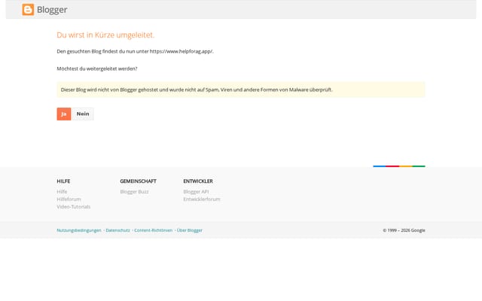Open the Datenschutz link
Image resolution: width=482 pixels, height=301 pixels.
117,230
